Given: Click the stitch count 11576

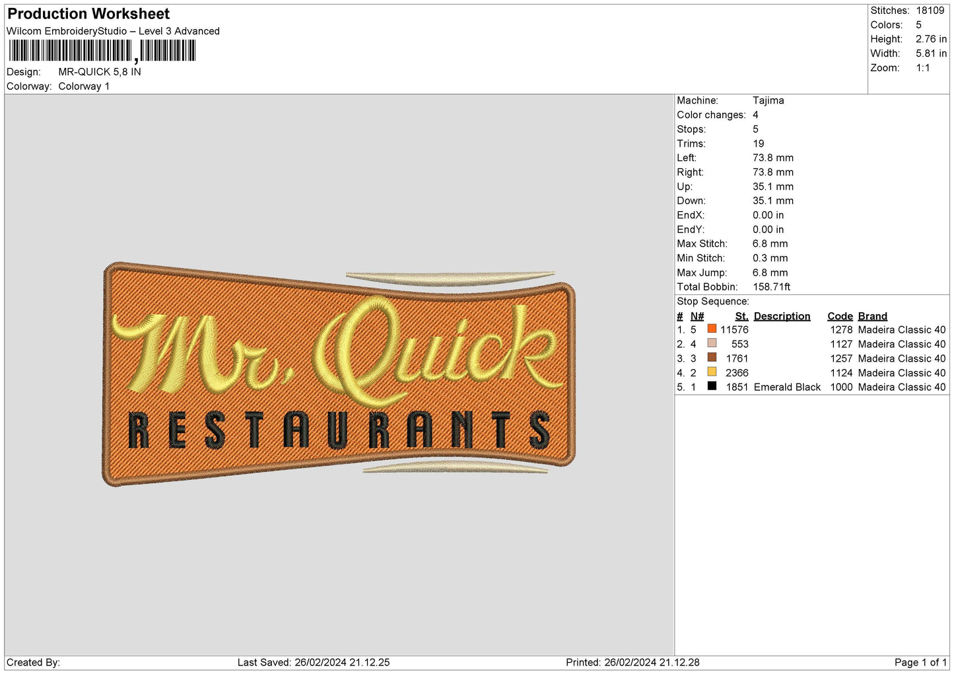Looking at the screenshot, I should pyautogui.click(x=734, y=330).
